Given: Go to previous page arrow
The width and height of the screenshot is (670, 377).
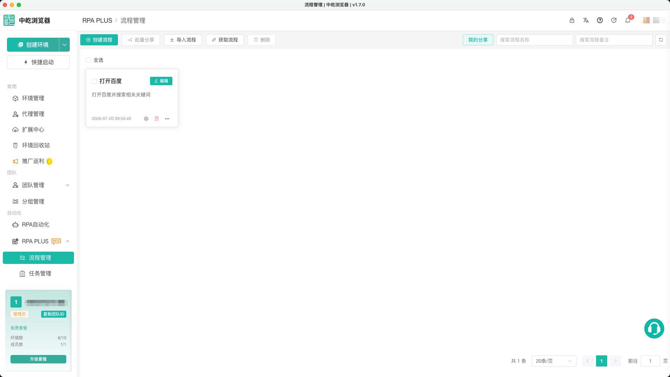Looking at the screenshot, I should pos(588,361).
